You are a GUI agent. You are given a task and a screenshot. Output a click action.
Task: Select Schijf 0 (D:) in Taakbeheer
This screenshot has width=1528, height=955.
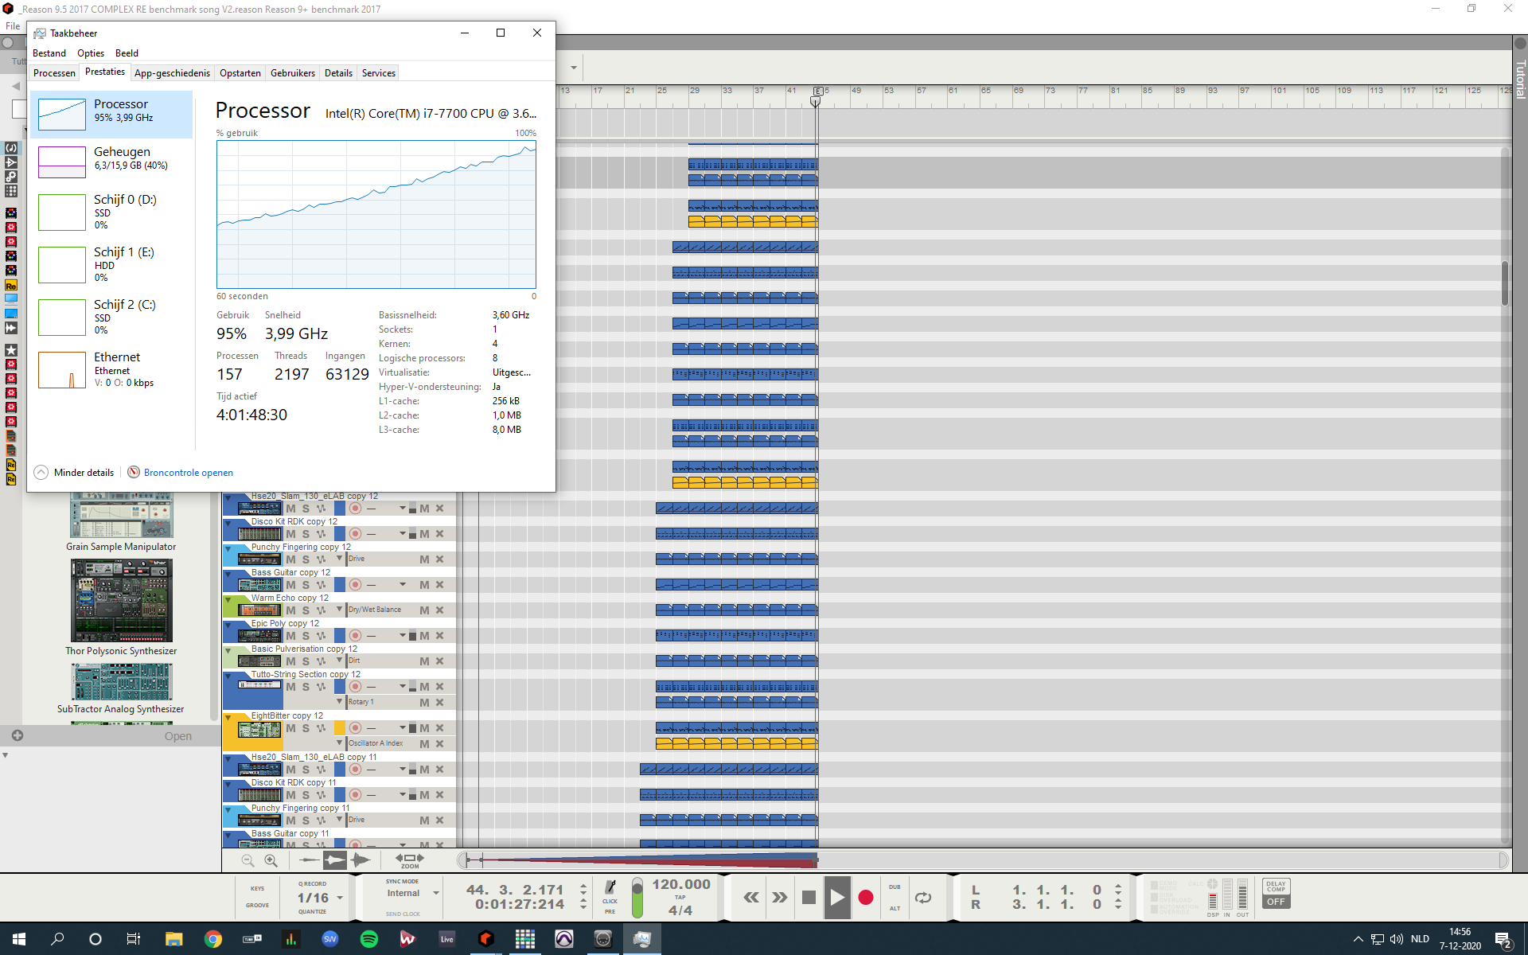click(111, 212)
